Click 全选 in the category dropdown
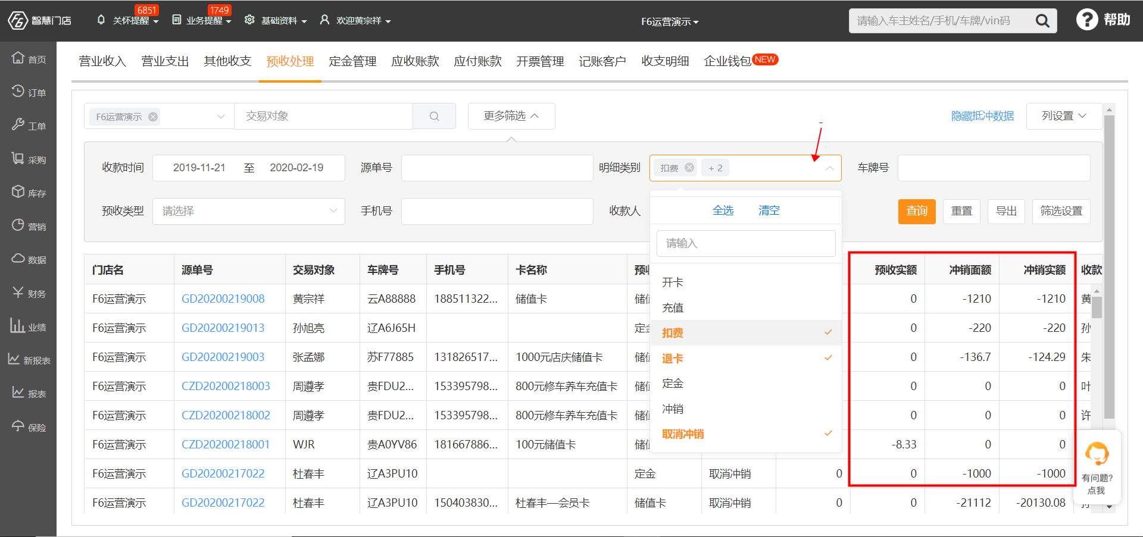Image resolution: width=1143 pixels, height=537 pixels. 723,211
